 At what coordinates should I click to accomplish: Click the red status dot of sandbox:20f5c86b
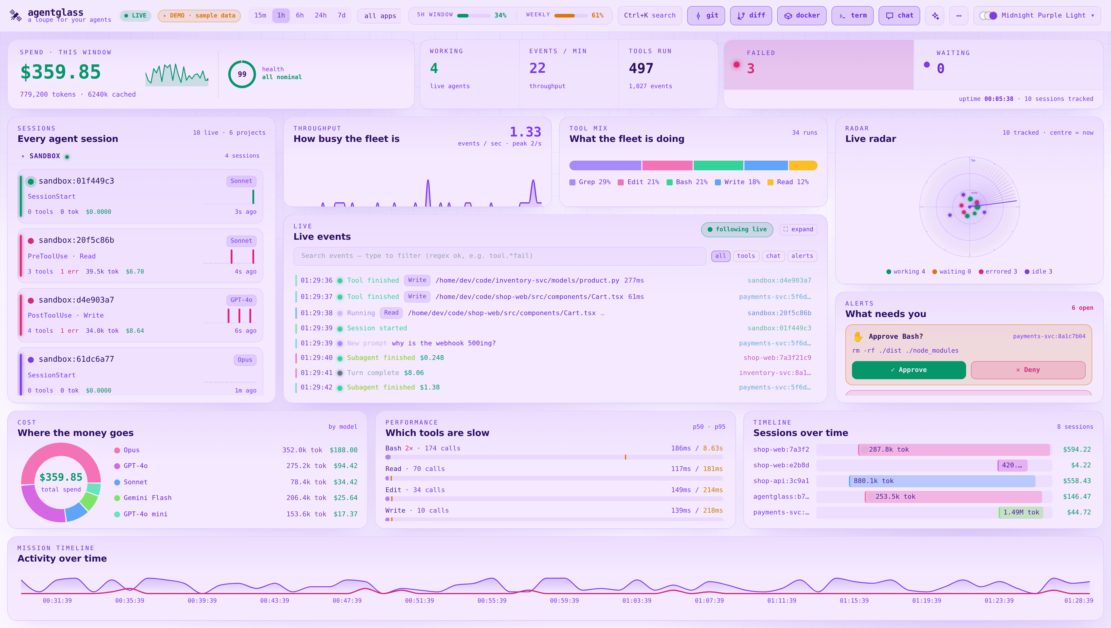(30, 241)
